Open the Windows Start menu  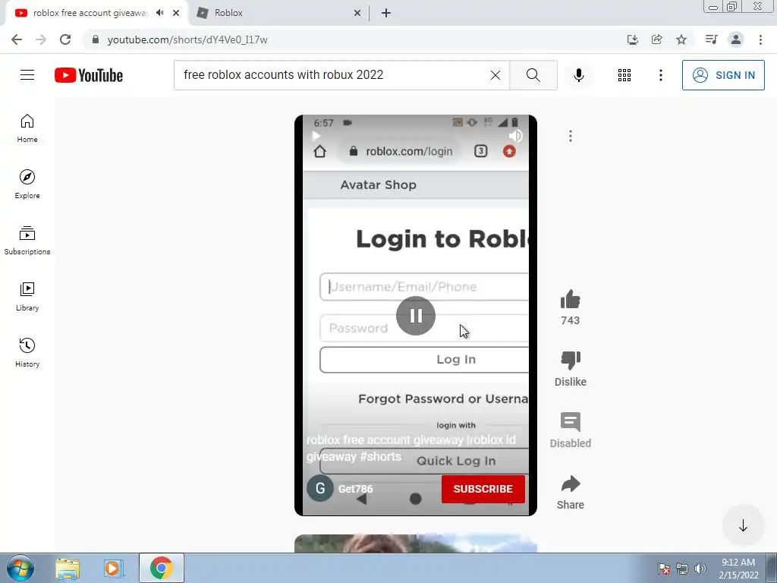[x=20, y=568]
